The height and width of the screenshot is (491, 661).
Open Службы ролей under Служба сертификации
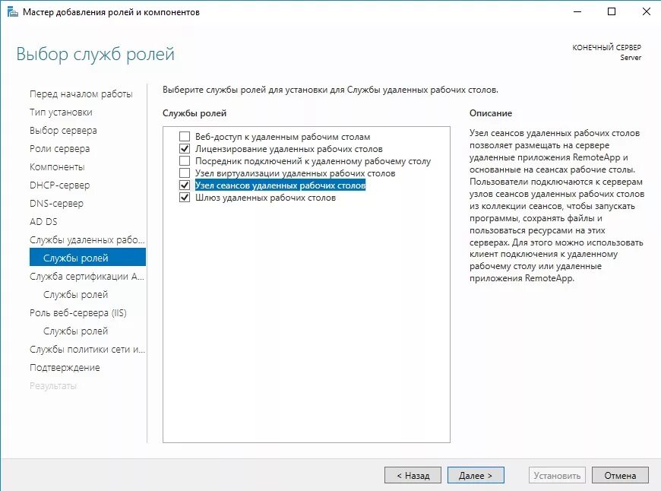75,294
